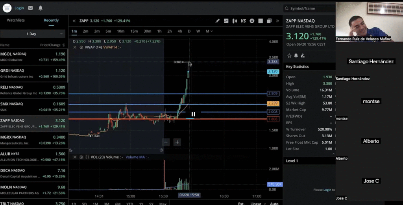403x205 pixels.
Task: Open the VS compare tool
Action: (x=243, y=21)
